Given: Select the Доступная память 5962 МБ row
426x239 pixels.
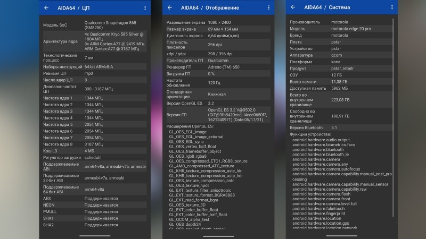Looking at the screenshot, I should [341, 88].
